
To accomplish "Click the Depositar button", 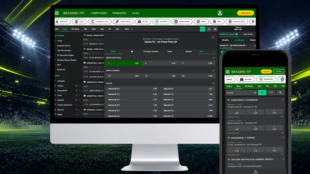I will [x=246, y=13].
